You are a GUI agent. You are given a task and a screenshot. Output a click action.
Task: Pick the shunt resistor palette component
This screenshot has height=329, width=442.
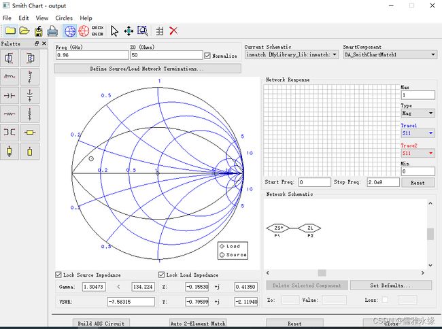click(30, 114)
